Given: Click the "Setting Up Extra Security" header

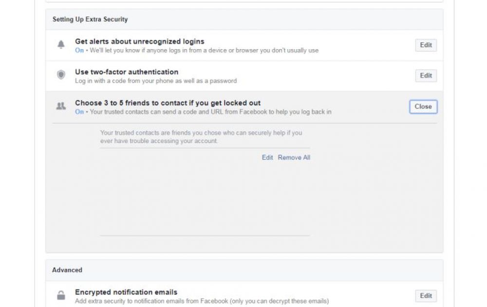Looking at the screenshot, I should (90, 19).
